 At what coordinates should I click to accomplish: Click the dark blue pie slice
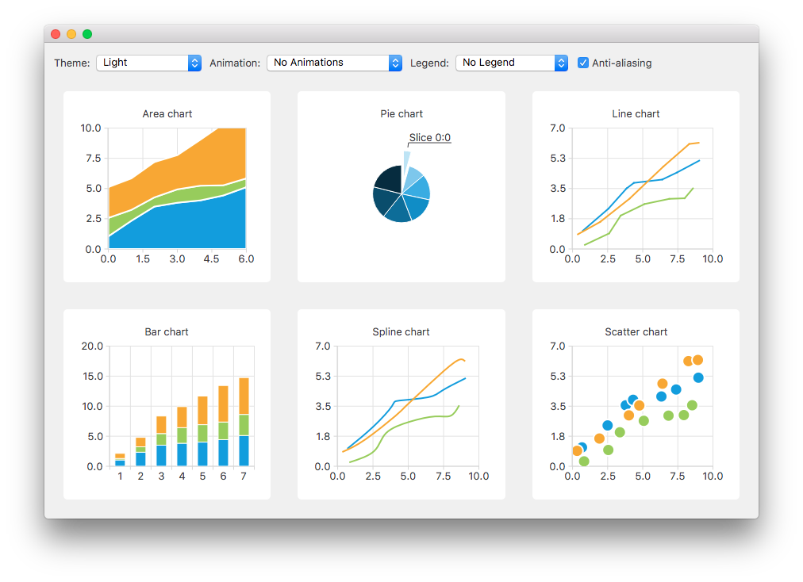pyautogui.click(x=389, y=178)
